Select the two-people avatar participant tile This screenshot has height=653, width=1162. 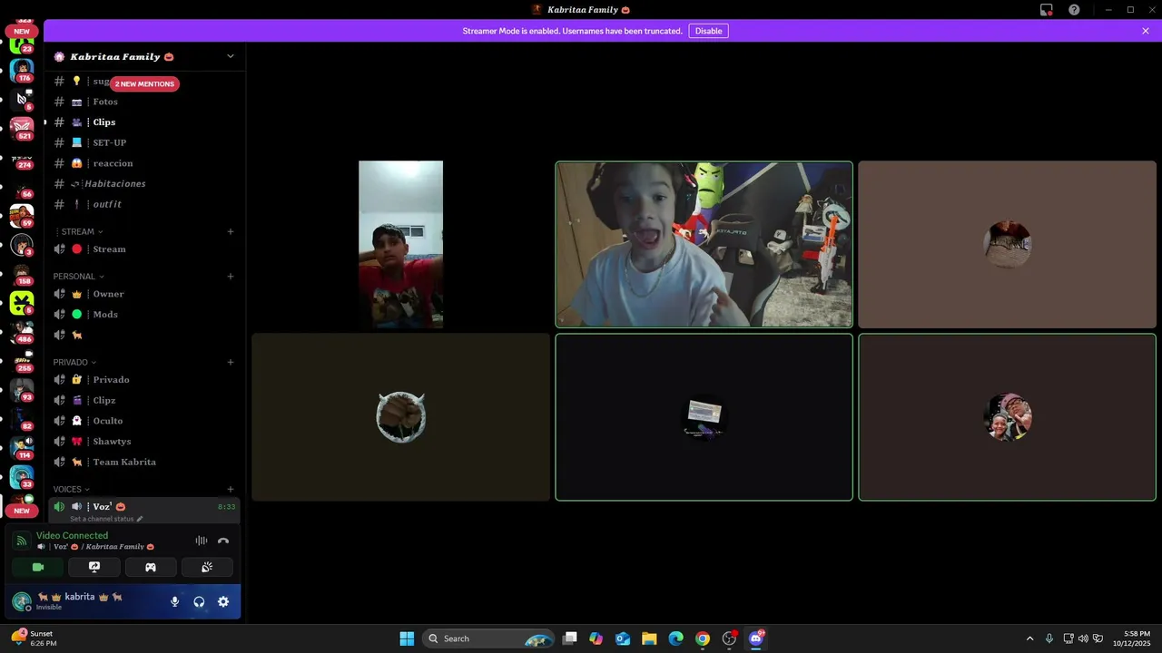[x=1007, y=417]
